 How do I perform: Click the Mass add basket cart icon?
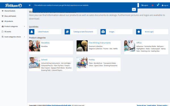3,16
